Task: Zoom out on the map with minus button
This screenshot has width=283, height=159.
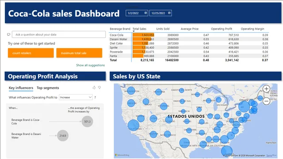Action: click(266, 101)
